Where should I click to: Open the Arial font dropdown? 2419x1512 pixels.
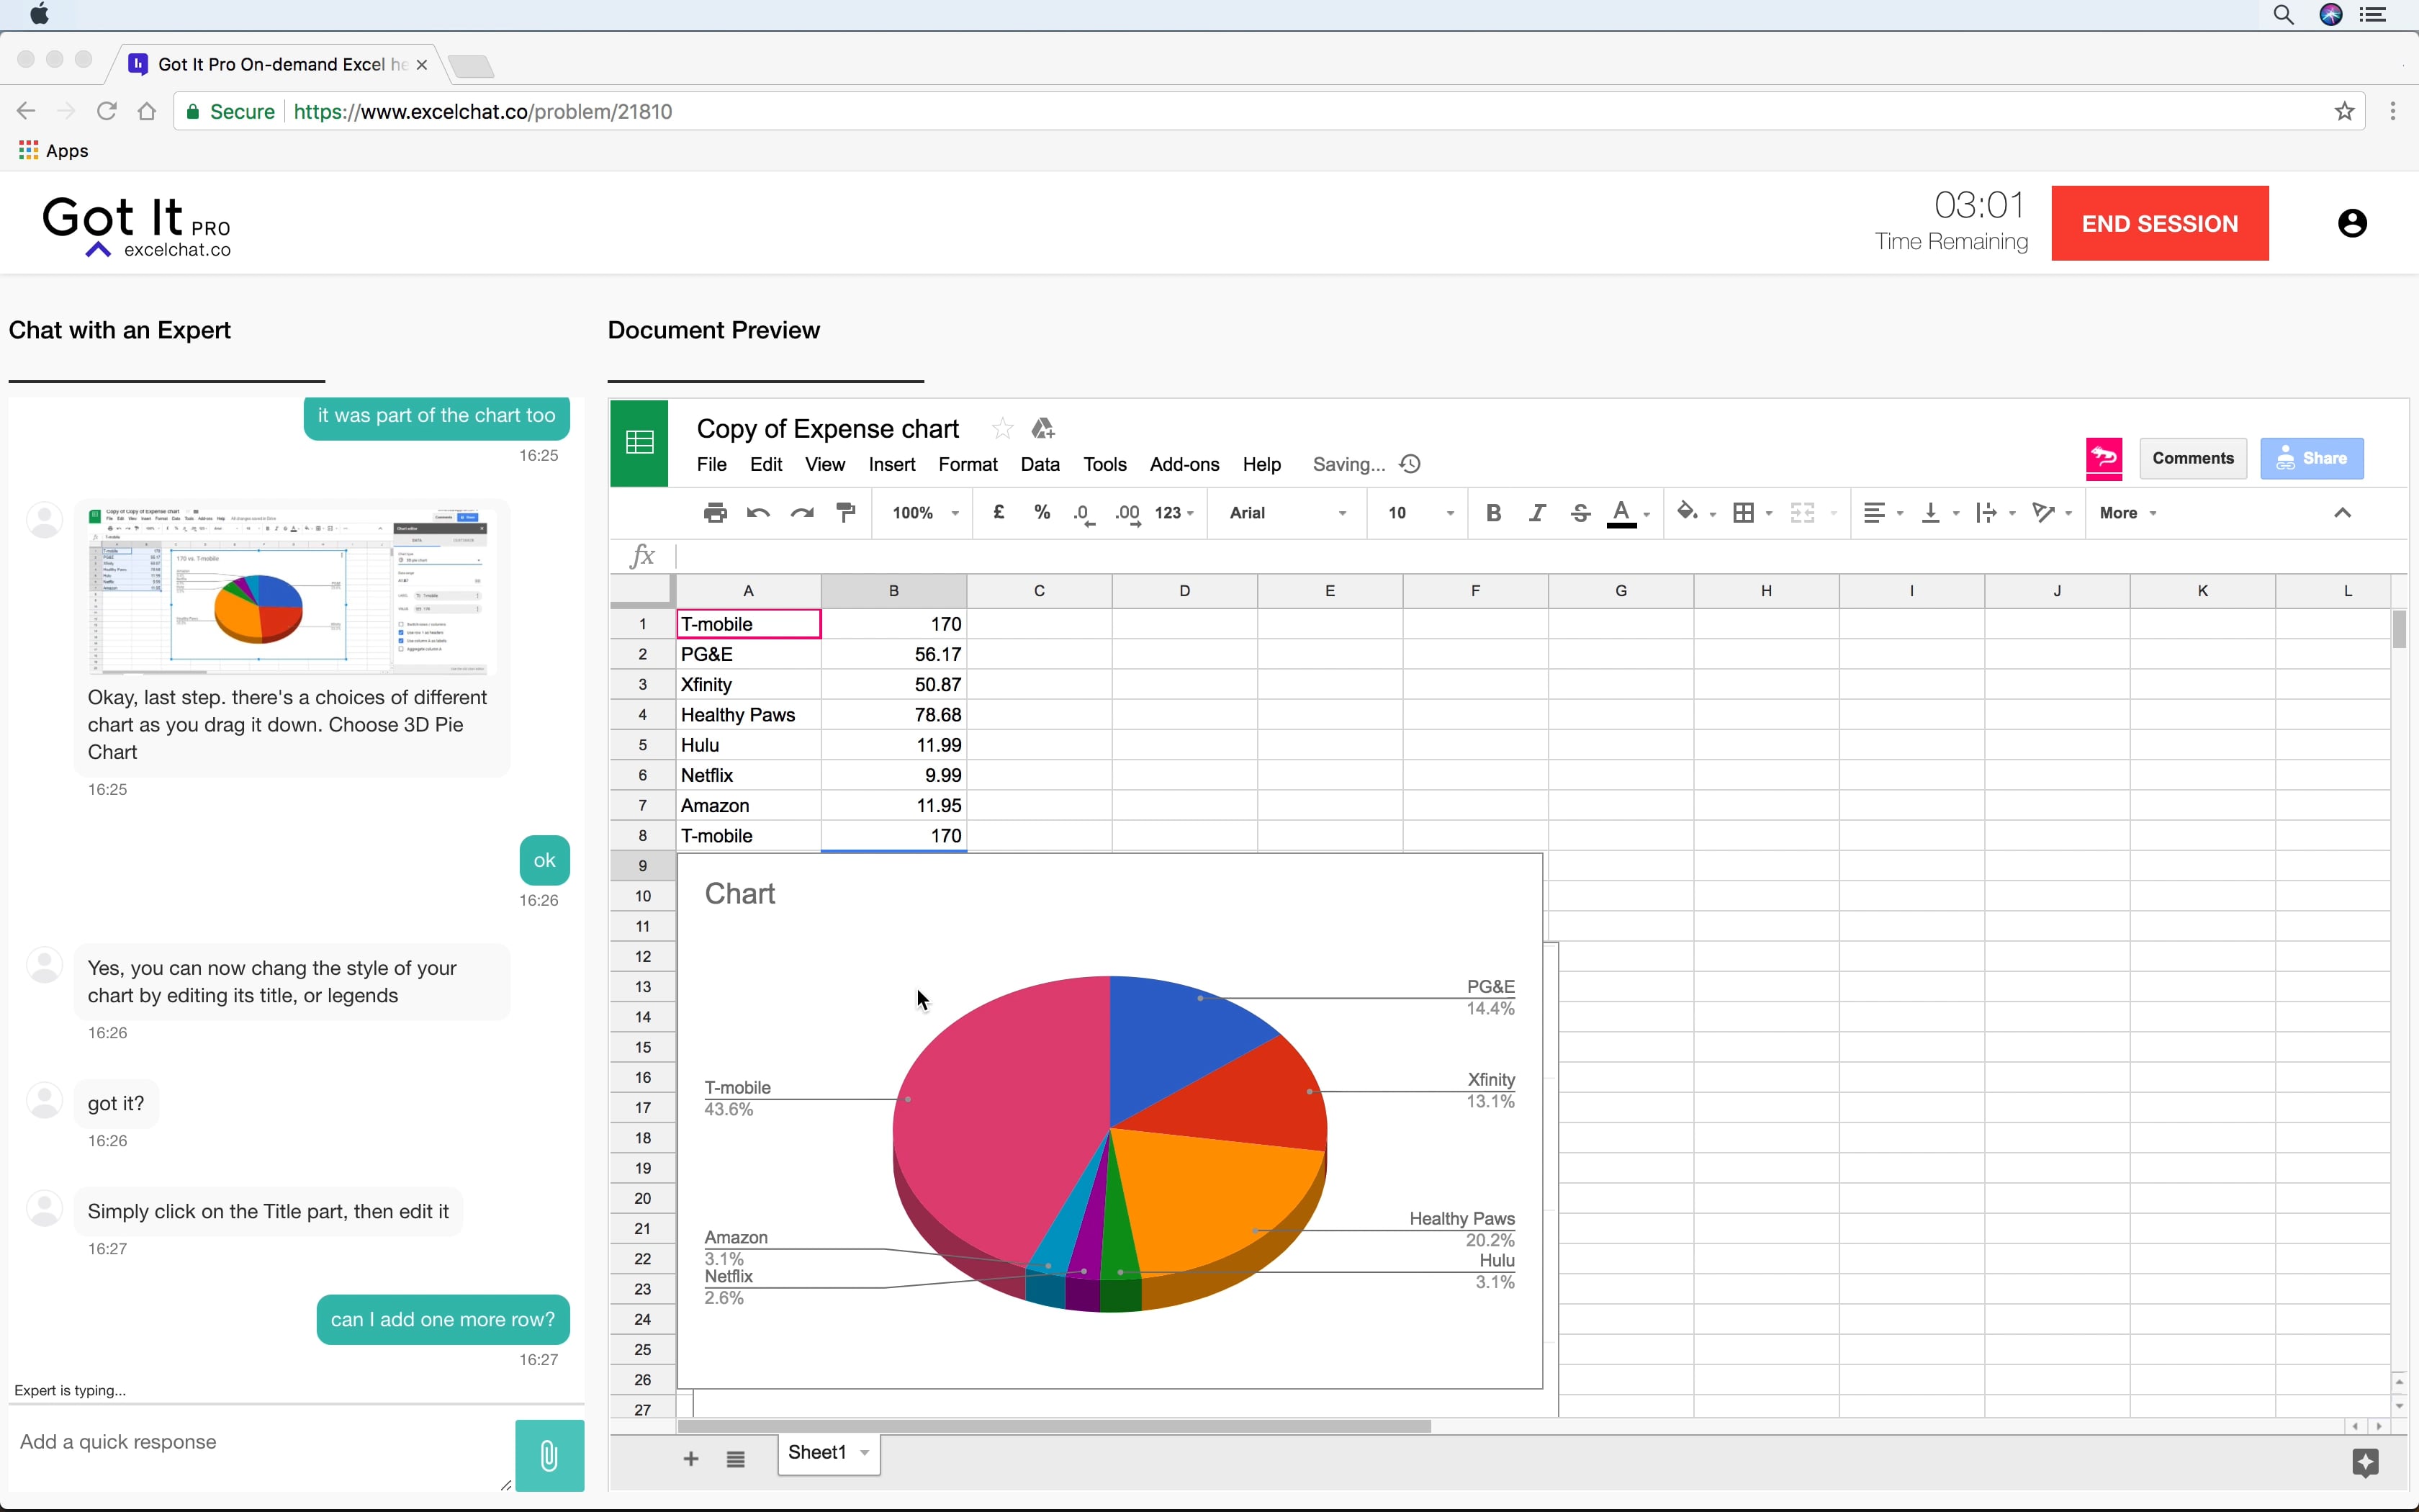[1287, 513]
